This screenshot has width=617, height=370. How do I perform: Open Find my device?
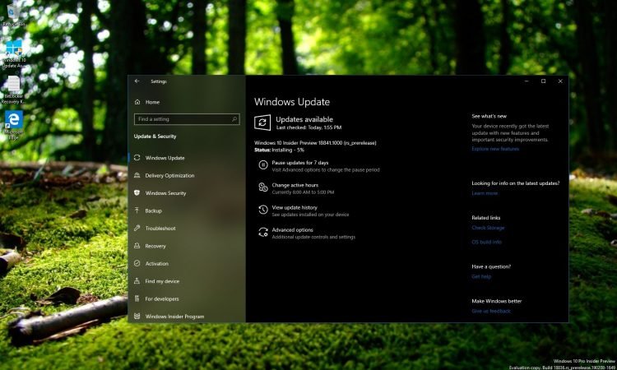tap(162, 281)
